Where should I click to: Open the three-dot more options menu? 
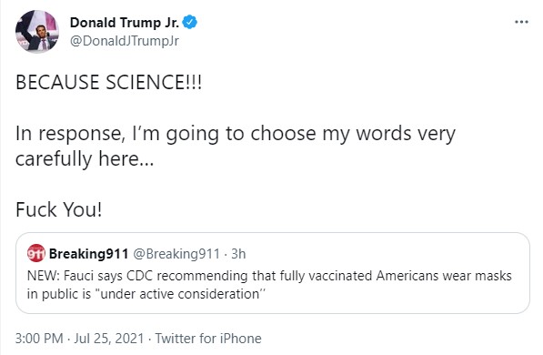click(x=521, y=22)
